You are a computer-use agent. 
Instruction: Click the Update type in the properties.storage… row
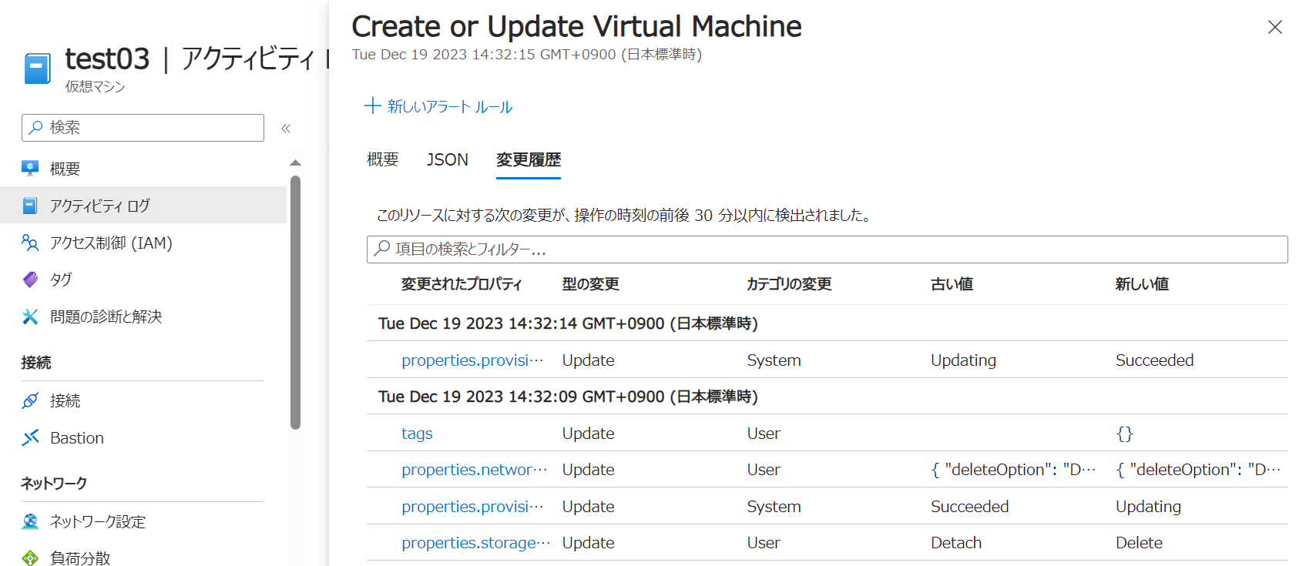(589, 543)
